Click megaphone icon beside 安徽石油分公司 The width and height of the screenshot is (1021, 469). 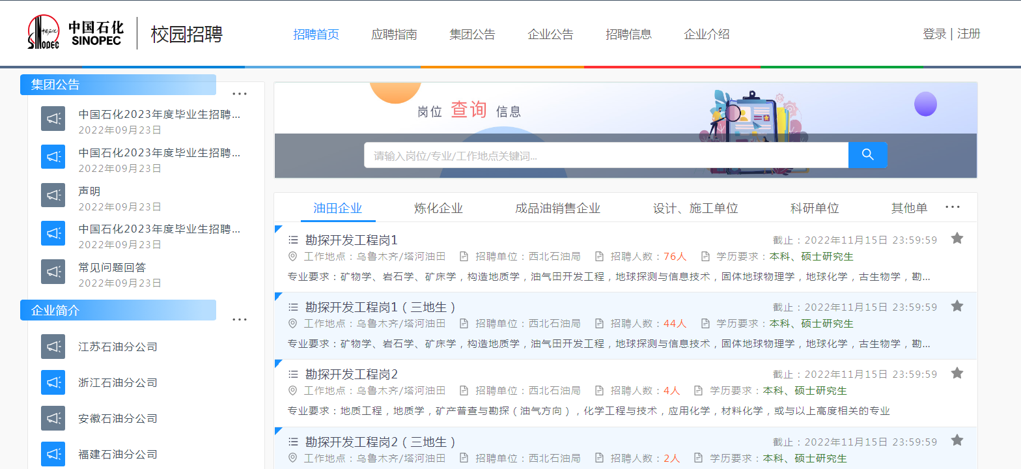[53, 418]
